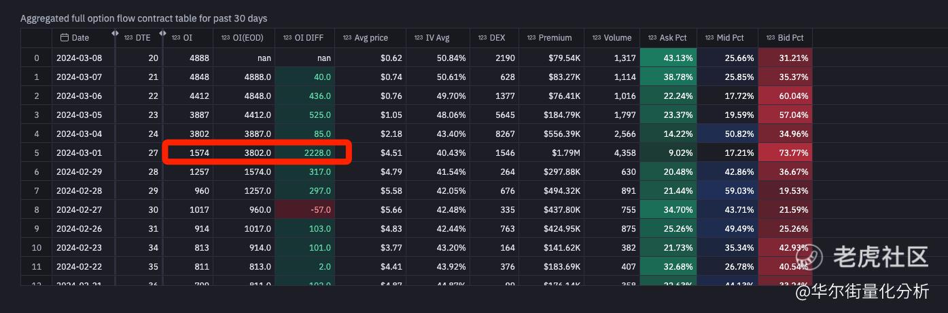Select the $1.79M Premium cell
Screen dimensions: 948x313
pos(551,153)
